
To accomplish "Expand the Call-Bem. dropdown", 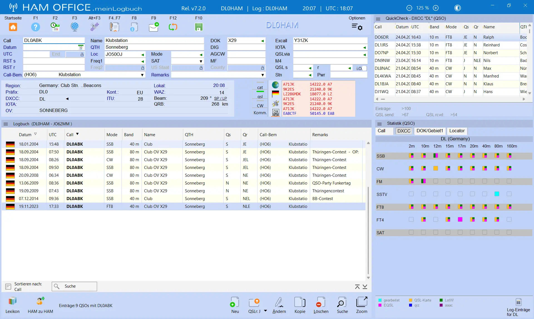I will [142, 75].
